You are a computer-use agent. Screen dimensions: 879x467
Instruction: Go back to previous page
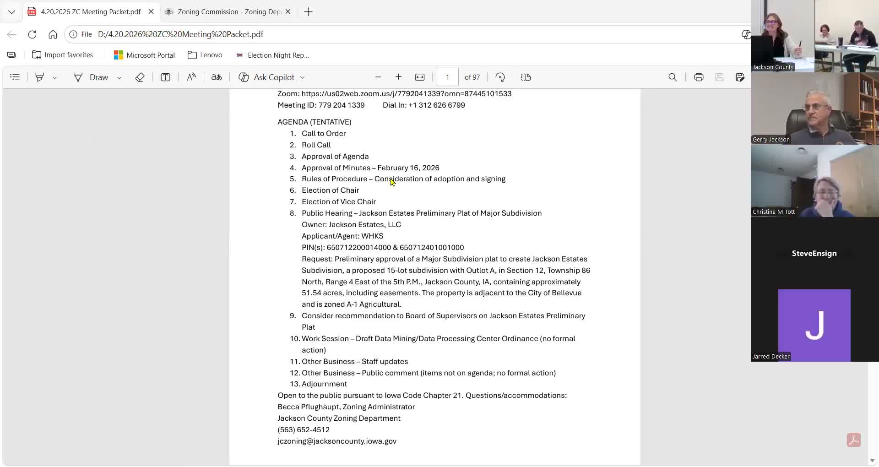pos(12,34)
